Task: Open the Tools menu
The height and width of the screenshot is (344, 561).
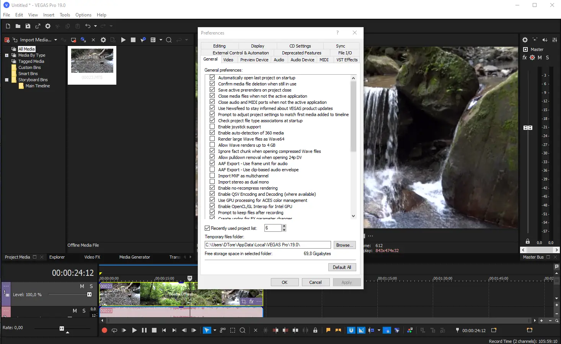Action: 65,15
